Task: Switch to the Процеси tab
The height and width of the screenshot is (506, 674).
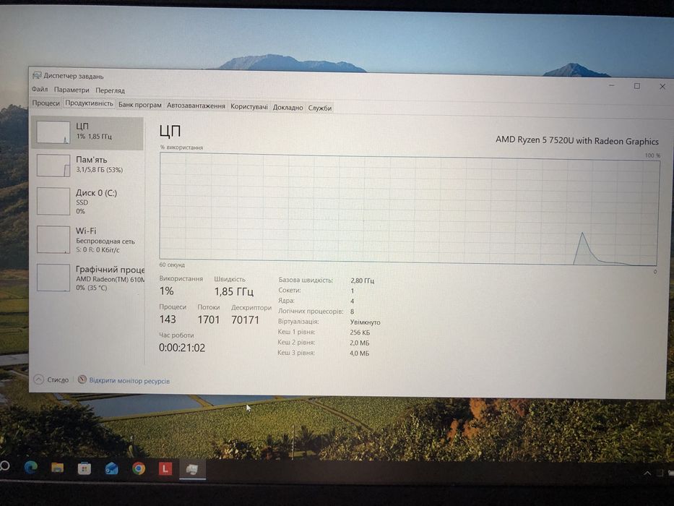Action: (46, 103)
